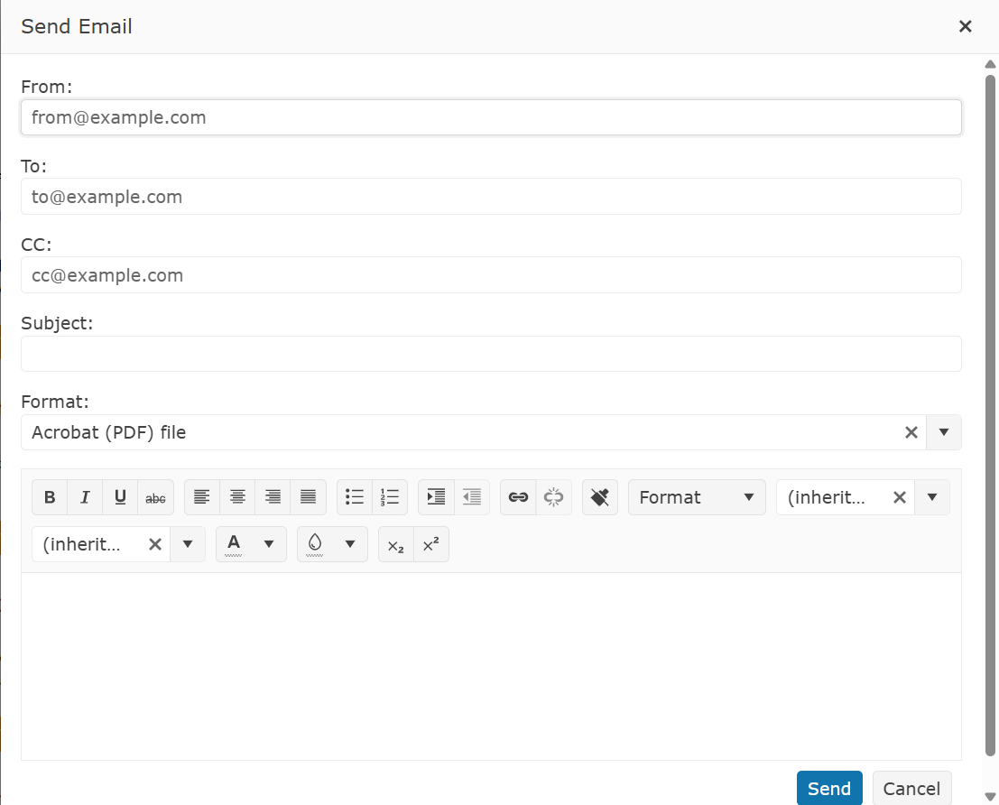Apply superscript formatting
The width and height of the screenshot is (999, 805).
coord(430,544)
